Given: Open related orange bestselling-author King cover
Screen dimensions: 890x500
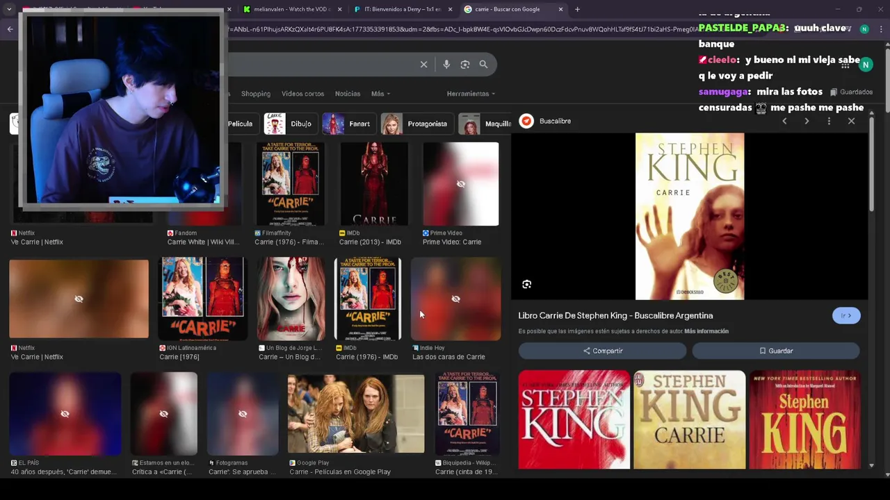Looking at the screenshot, I should coord(804,419).
